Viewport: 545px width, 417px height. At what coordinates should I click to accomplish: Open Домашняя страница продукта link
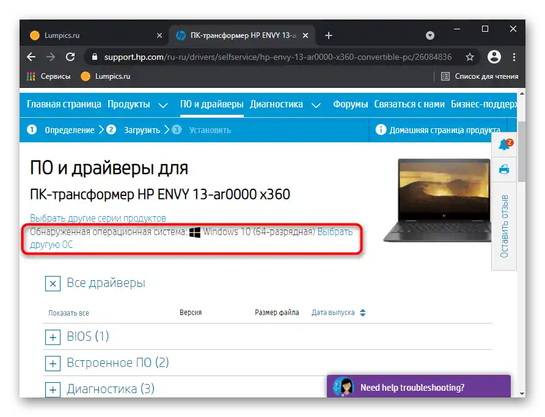coord(445,130)
